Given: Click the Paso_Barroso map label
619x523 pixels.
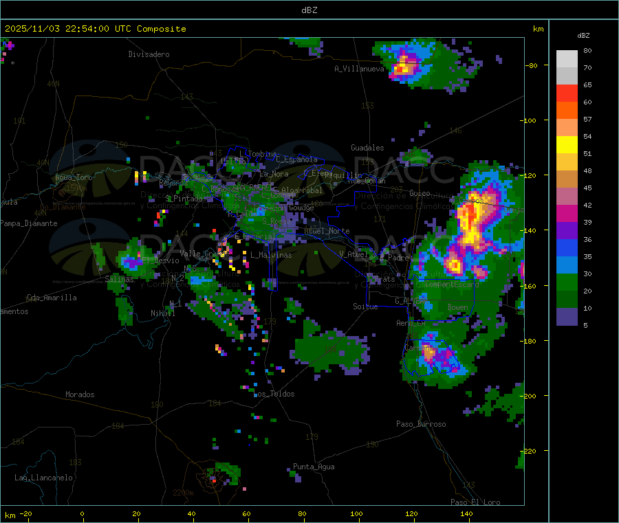Looking at the screenshot, I should (x=421, y=424).
